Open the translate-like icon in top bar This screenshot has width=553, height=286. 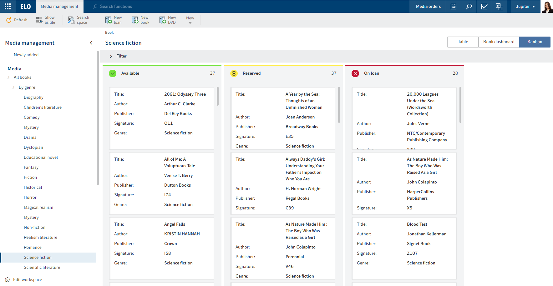coord(500,6)
